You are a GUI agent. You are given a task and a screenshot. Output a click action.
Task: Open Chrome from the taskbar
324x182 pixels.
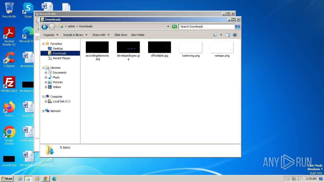pyautogui.click(x=46, y=179)
